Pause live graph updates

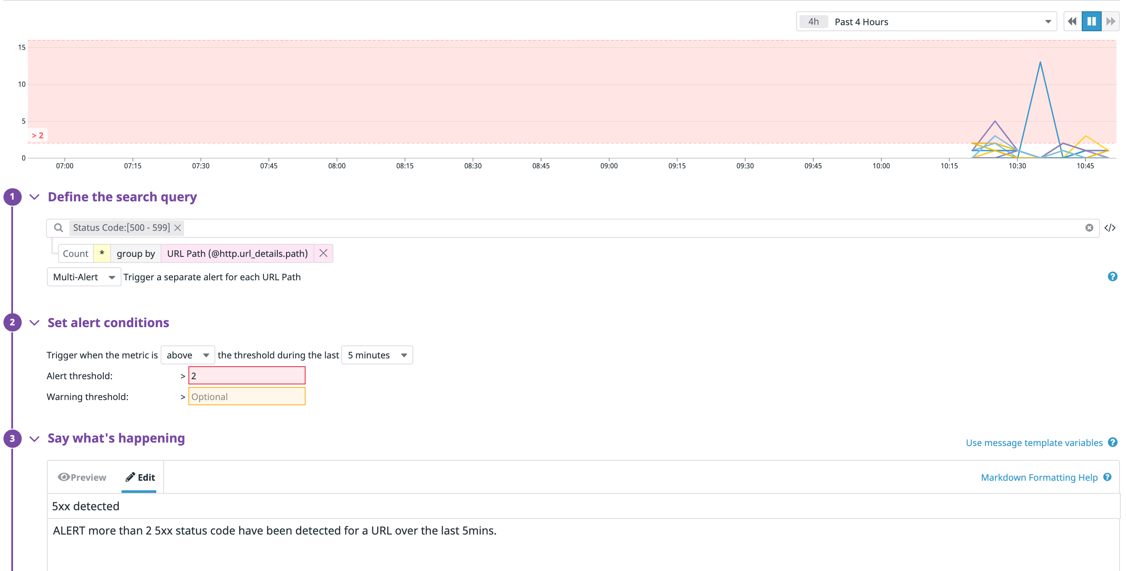click(1091, 21)
